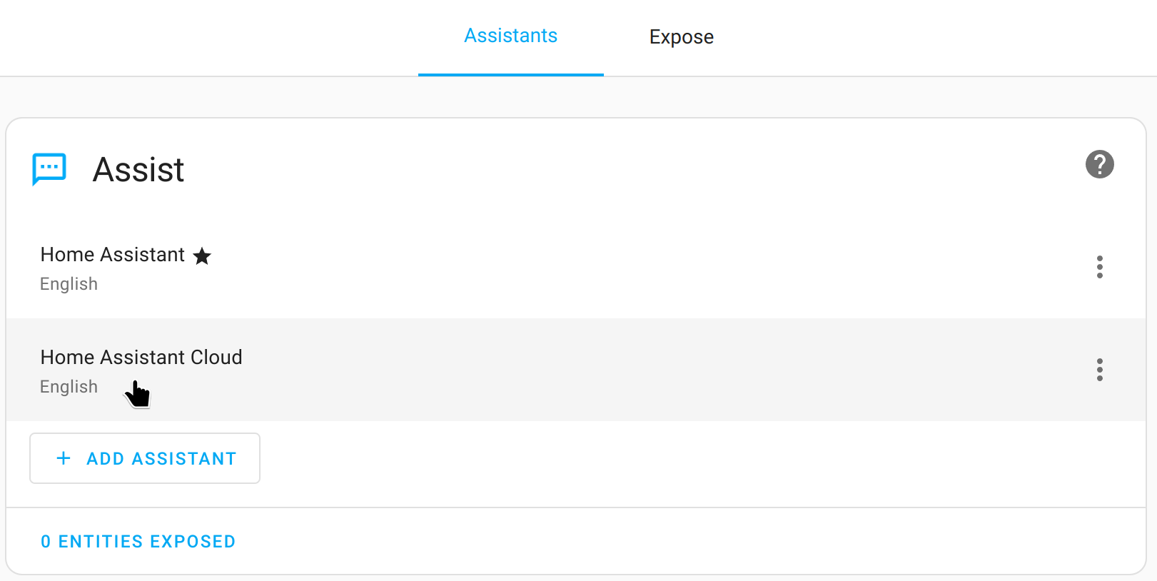Click the Assist chat bubble icon
The width and height of the screenshot is (1157, 581).
click(x=49, y=169)
